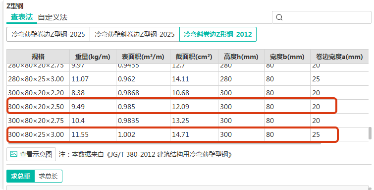This screenshot has height=190, width=374.
Task: Select 冷弯薄壁卷边Z型钢-2025 standard tab
Action: click(48, 34)
